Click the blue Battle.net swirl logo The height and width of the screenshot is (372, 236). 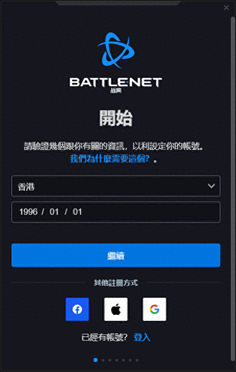click(x=116, y=50)
